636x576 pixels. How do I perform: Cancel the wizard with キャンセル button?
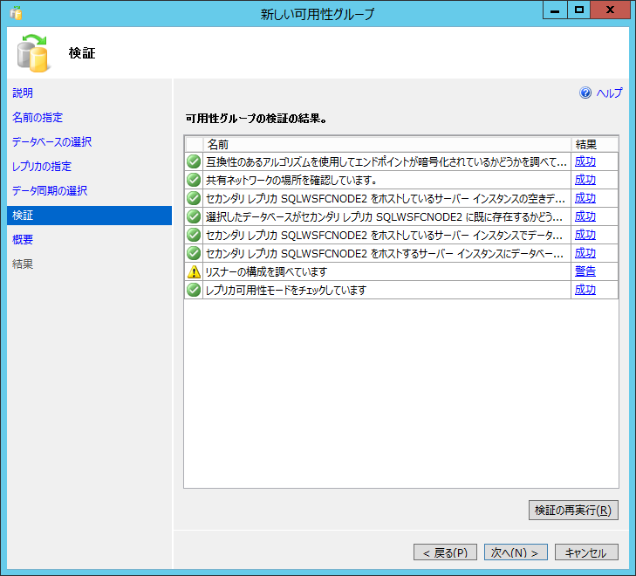click(x=586, y=552)
